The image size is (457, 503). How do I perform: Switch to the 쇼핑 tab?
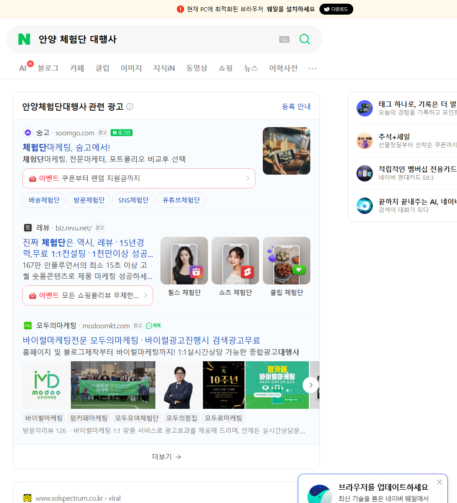click(225, 68)
